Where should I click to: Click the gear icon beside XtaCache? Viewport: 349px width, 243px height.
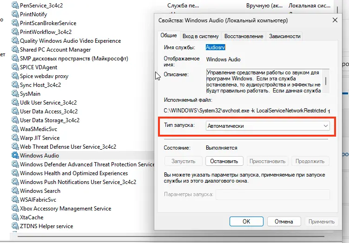(15, 217)
